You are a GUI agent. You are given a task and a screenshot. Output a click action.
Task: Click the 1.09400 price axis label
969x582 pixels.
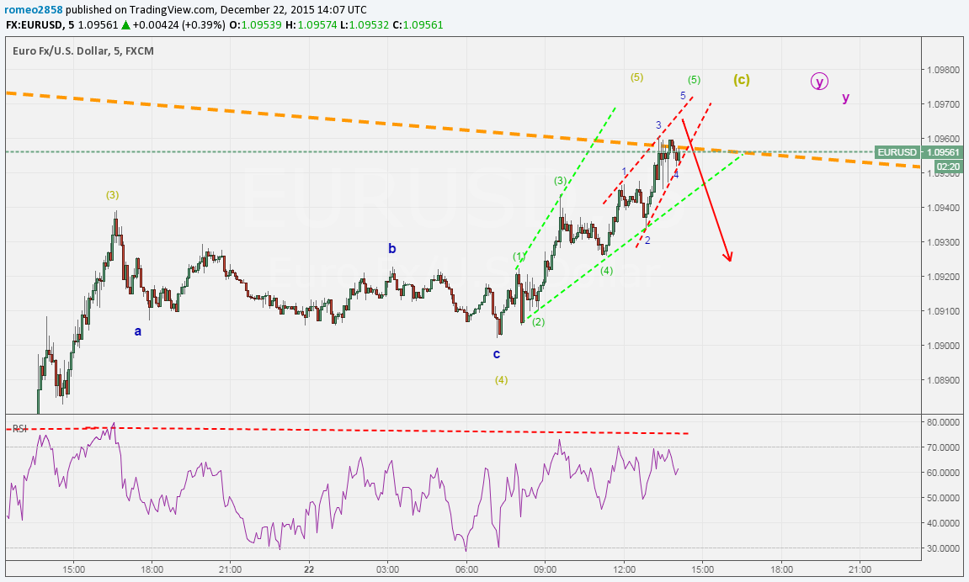[x=944, y=208]
